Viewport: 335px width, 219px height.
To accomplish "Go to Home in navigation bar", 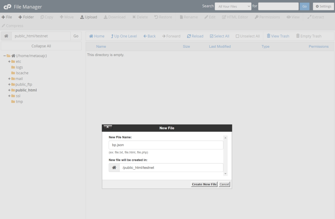I will pos(97,36).
